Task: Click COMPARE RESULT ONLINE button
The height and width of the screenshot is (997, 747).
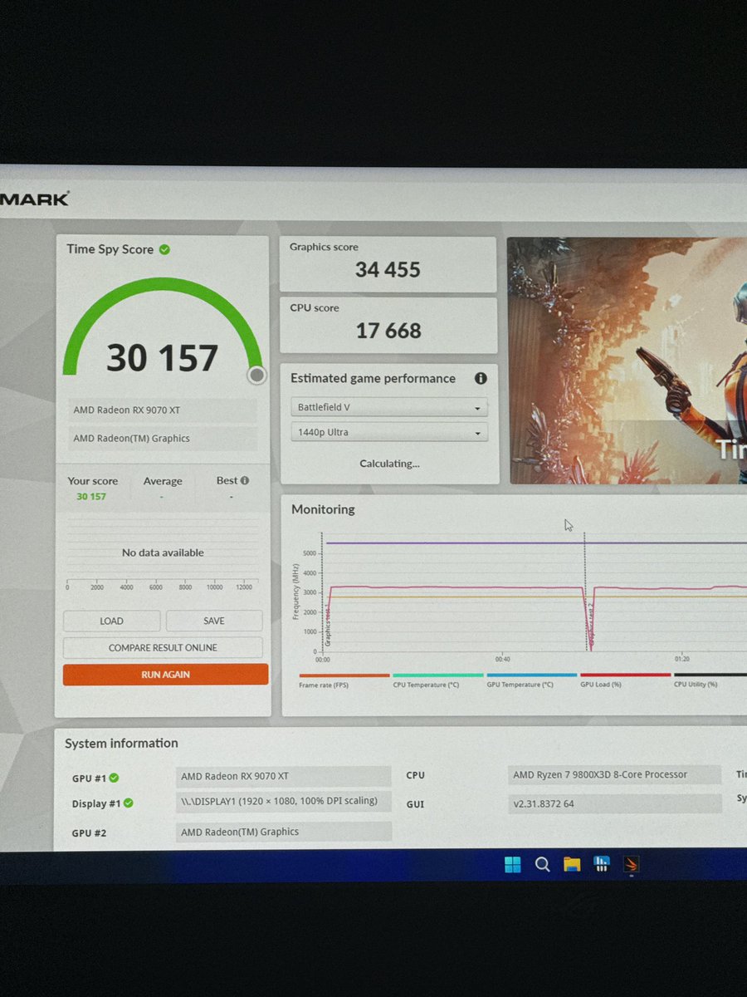Action: click(x=163, y=647)
